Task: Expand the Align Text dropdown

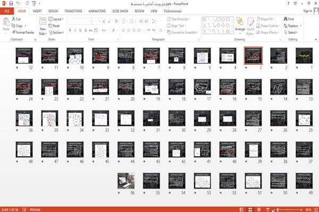Action: coord(176,26)
